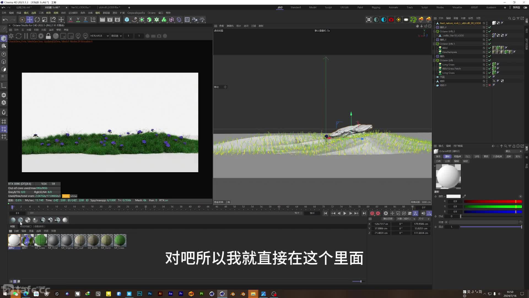The height and width of the screenshot is (298, 529).
Task: Collapse Octane 分布 tree node
Action: [x=434, y=60]
